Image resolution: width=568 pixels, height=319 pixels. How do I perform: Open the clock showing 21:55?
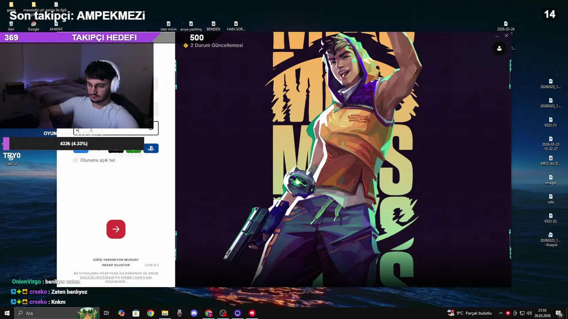[542, 313]
